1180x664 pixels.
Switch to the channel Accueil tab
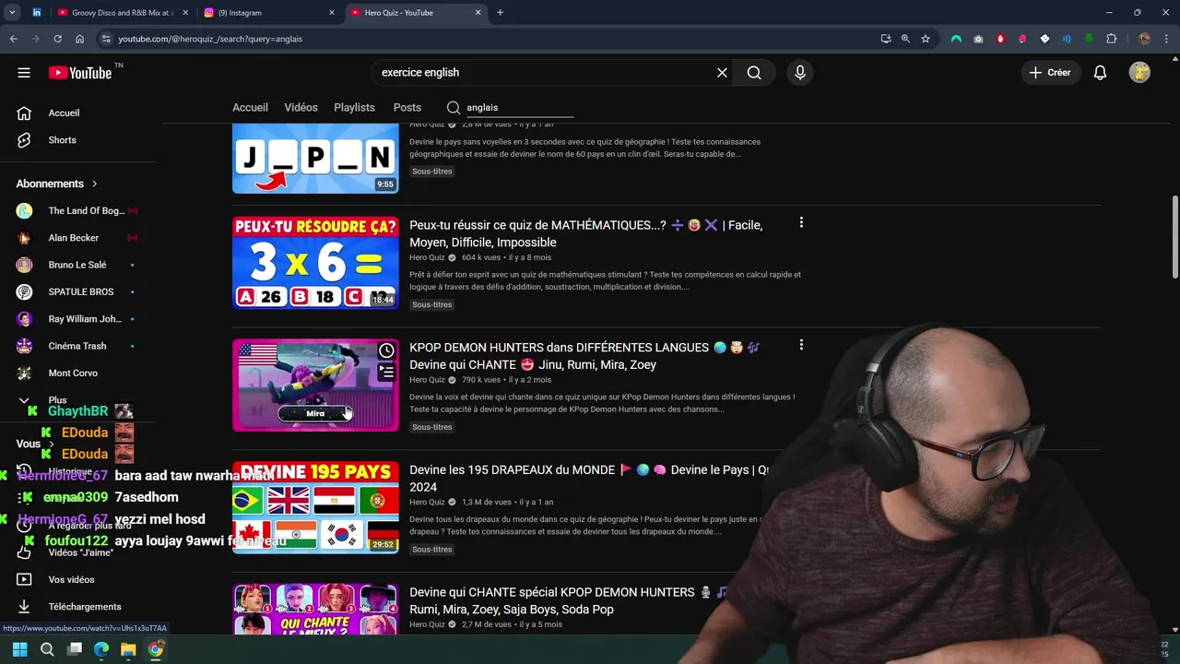click(250, 108)
